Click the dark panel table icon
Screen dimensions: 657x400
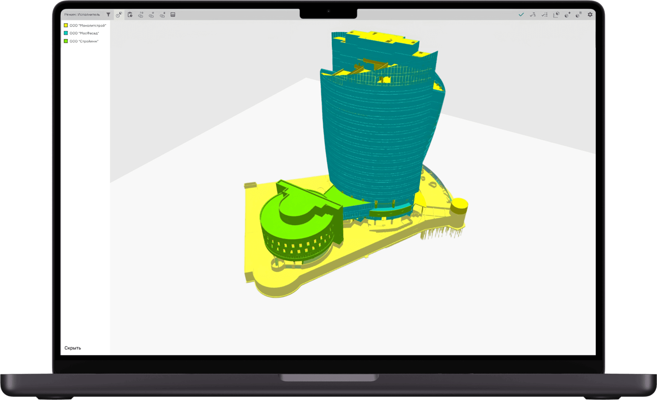pyautogui.click(x=173, y=15)
